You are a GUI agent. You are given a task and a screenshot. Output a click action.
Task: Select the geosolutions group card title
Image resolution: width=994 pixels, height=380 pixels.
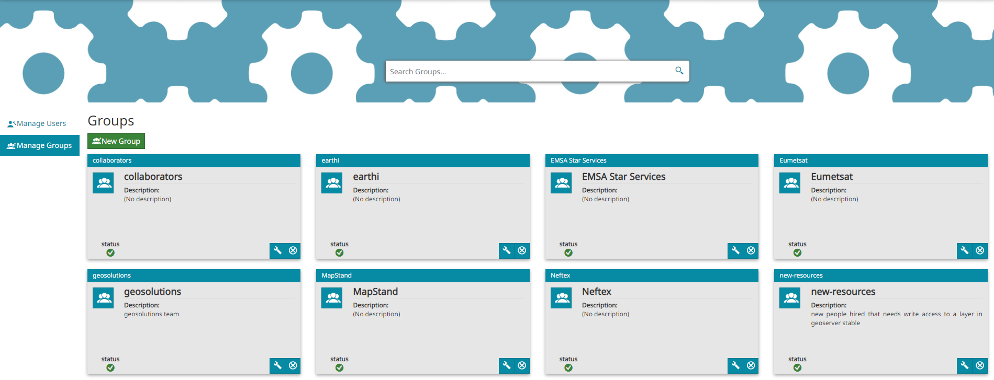pyautogui.click(x=152, y=292)
